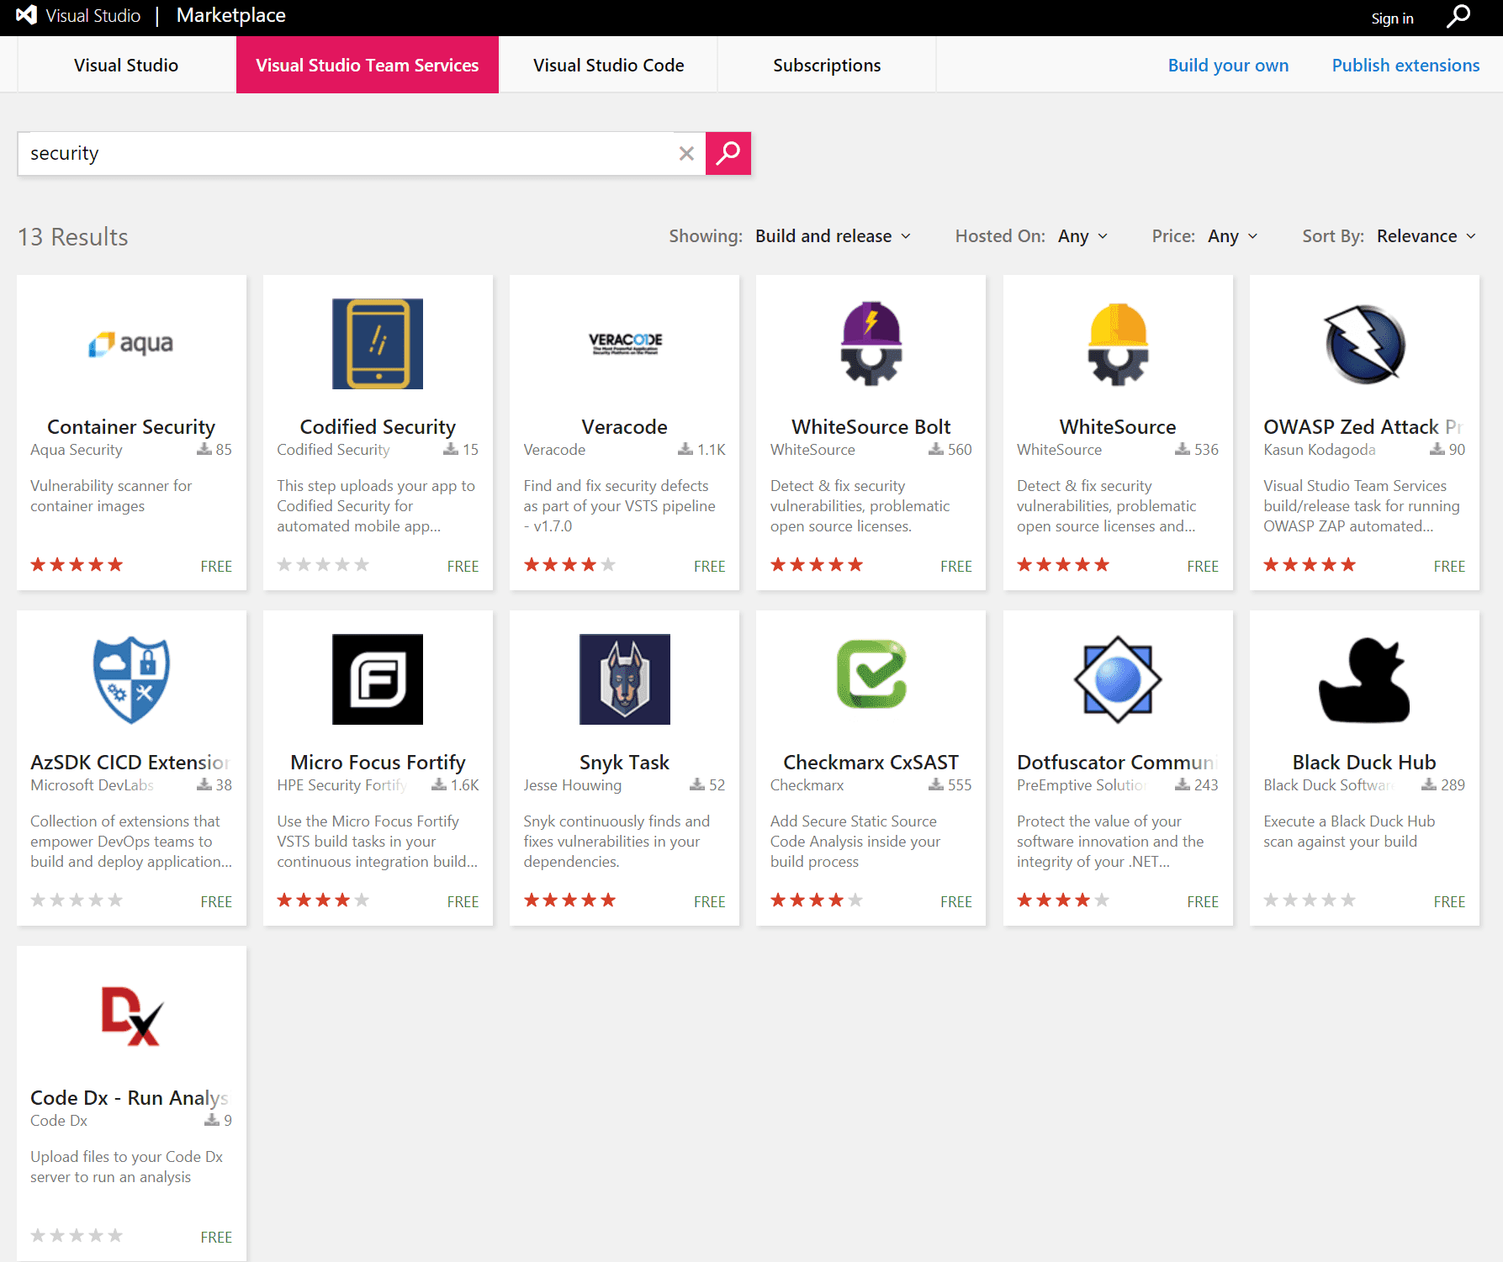1503x1262 pixels.
Task: Click the FREE label on Dotfuscator card
Action: pos(1203,901)
